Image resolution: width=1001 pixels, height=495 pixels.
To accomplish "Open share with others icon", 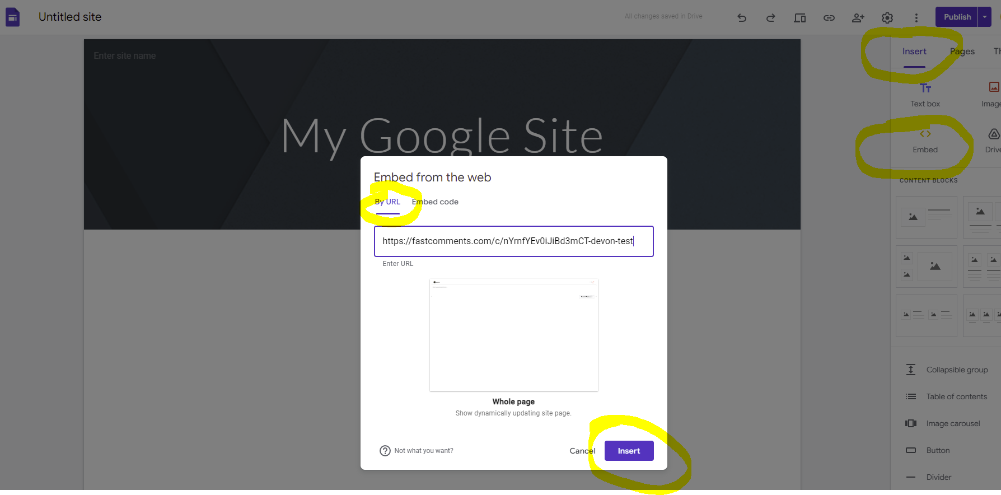I will [x=858, y=18].
